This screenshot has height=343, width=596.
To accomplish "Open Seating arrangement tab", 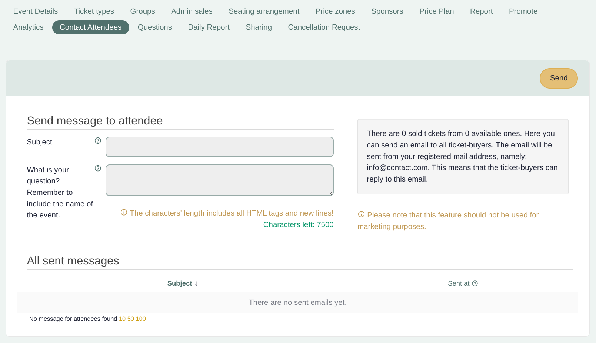I will (264, 11).
